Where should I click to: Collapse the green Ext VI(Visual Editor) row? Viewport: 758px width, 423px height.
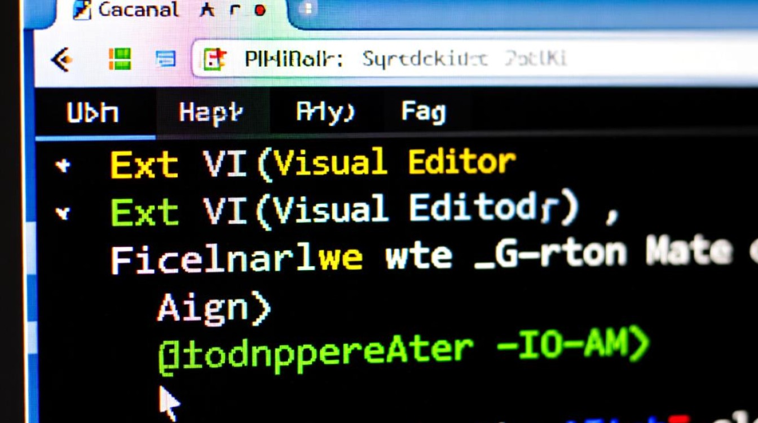[x=63, y=213]
